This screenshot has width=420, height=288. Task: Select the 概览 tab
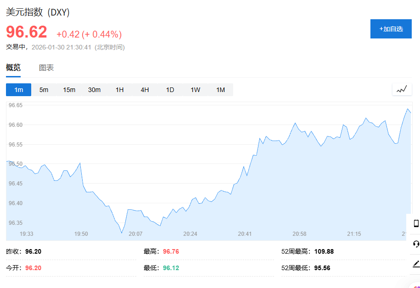click(x=13, y=68)
